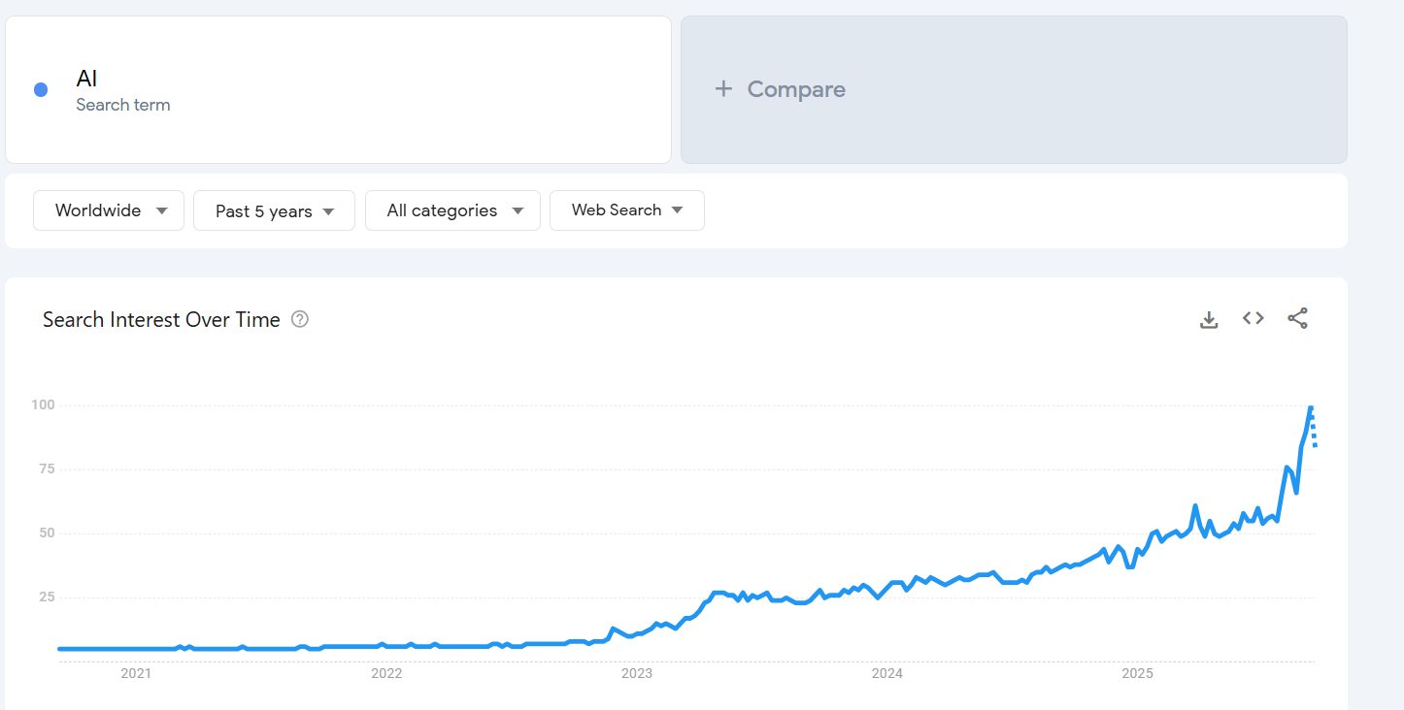
Task: Select the 2024 label on time axis
Action: [x=887, y=673]
